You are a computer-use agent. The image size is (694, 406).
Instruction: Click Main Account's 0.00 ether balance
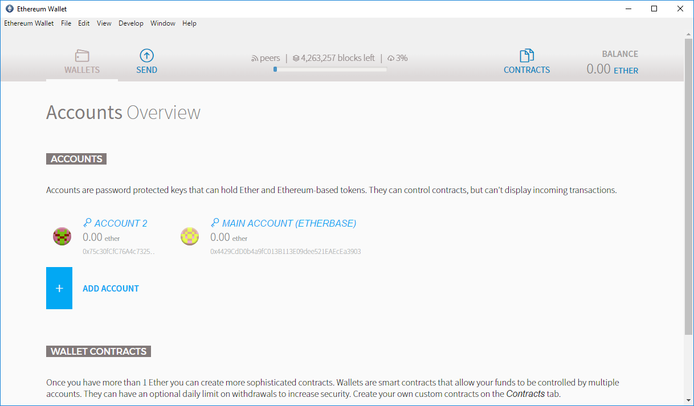click(x=229, y=237)
